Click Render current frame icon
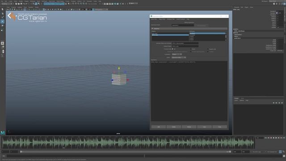 pos(107,4)
